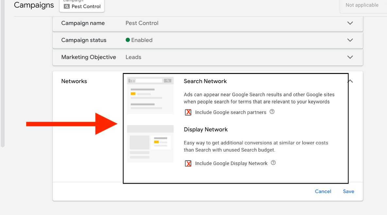
Task: Toggle the Include Google Display Network checkbox
Action: [x=188, y=164]
